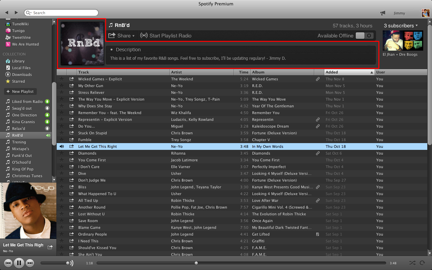The width and height of the screenshot is (432, 270).
Task: Toggle Available Offline switch
Action: pyautogui.click(x=364, y=36)
